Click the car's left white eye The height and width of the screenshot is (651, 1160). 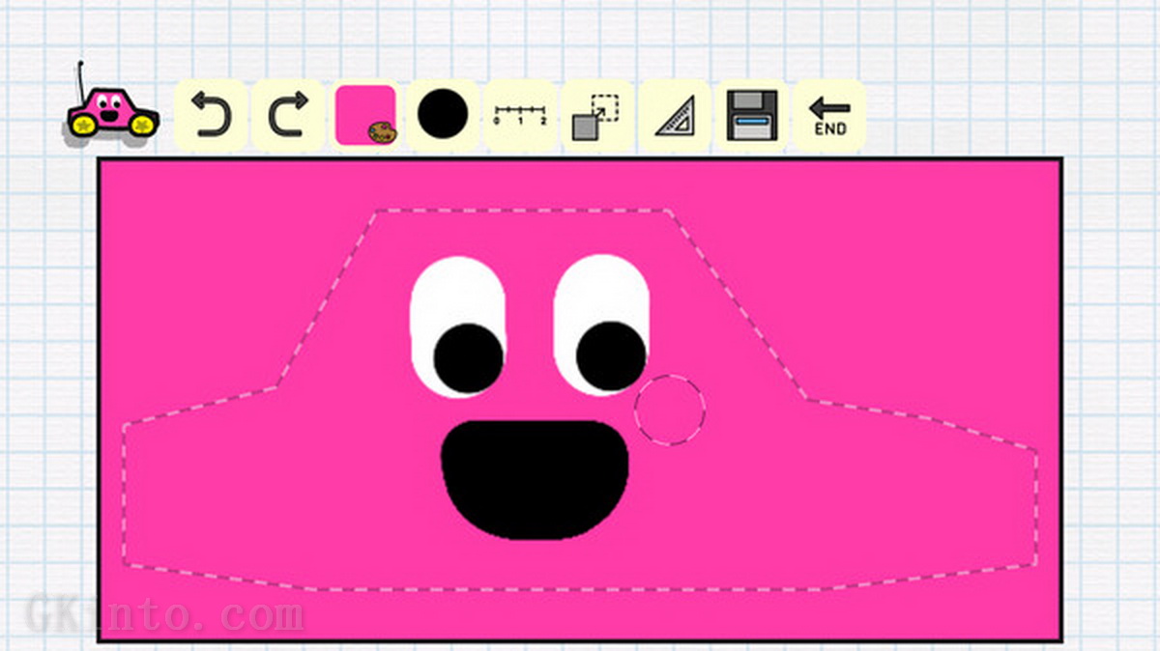458,326
